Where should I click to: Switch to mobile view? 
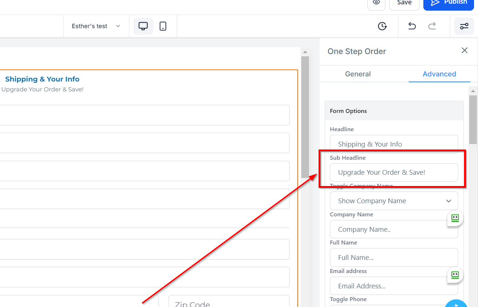point(163,26)
